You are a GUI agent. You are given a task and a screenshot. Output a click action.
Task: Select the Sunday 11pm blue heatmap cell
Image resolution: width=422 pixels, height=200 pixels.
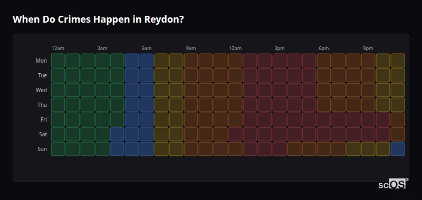click(x=398, y=149)
